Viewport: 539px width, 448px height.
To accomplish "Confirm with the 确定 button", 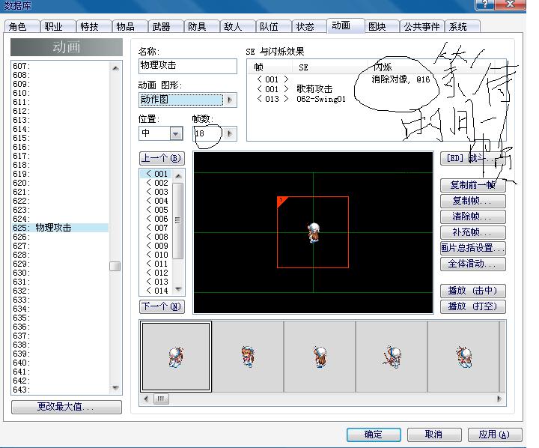I will click(x=374, y=435).
